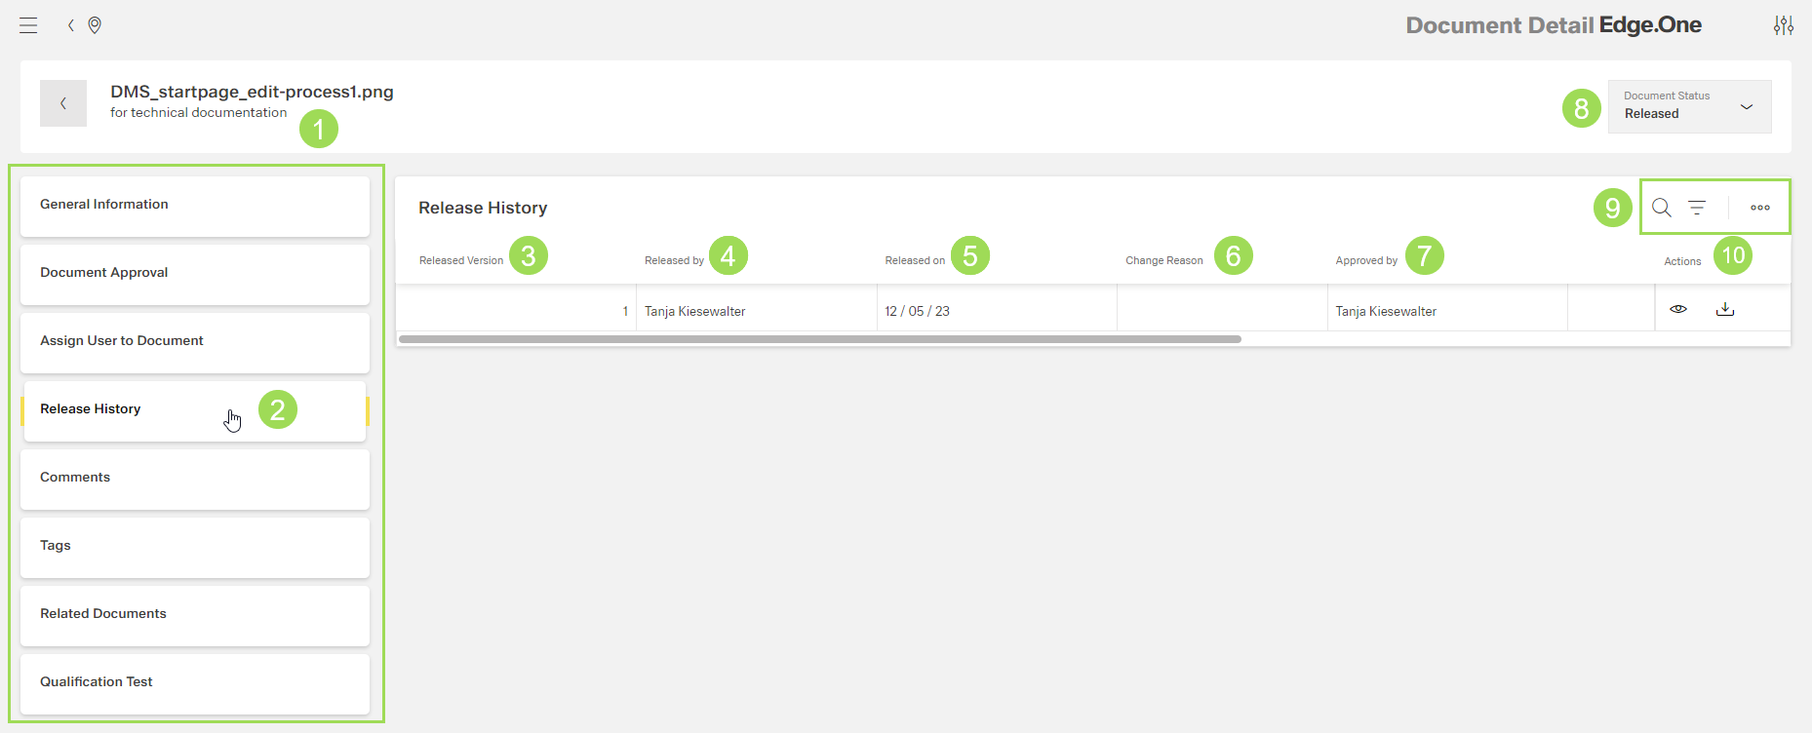Select Assign User to Document
Image resolution: width=1812 pixels, height=733 pixels.
click(x=195, y=341)
